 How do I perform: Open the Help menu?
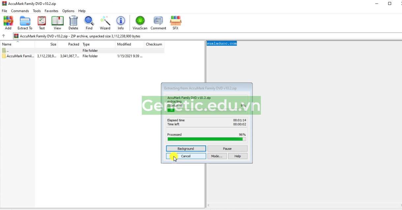tap(82, 11)
